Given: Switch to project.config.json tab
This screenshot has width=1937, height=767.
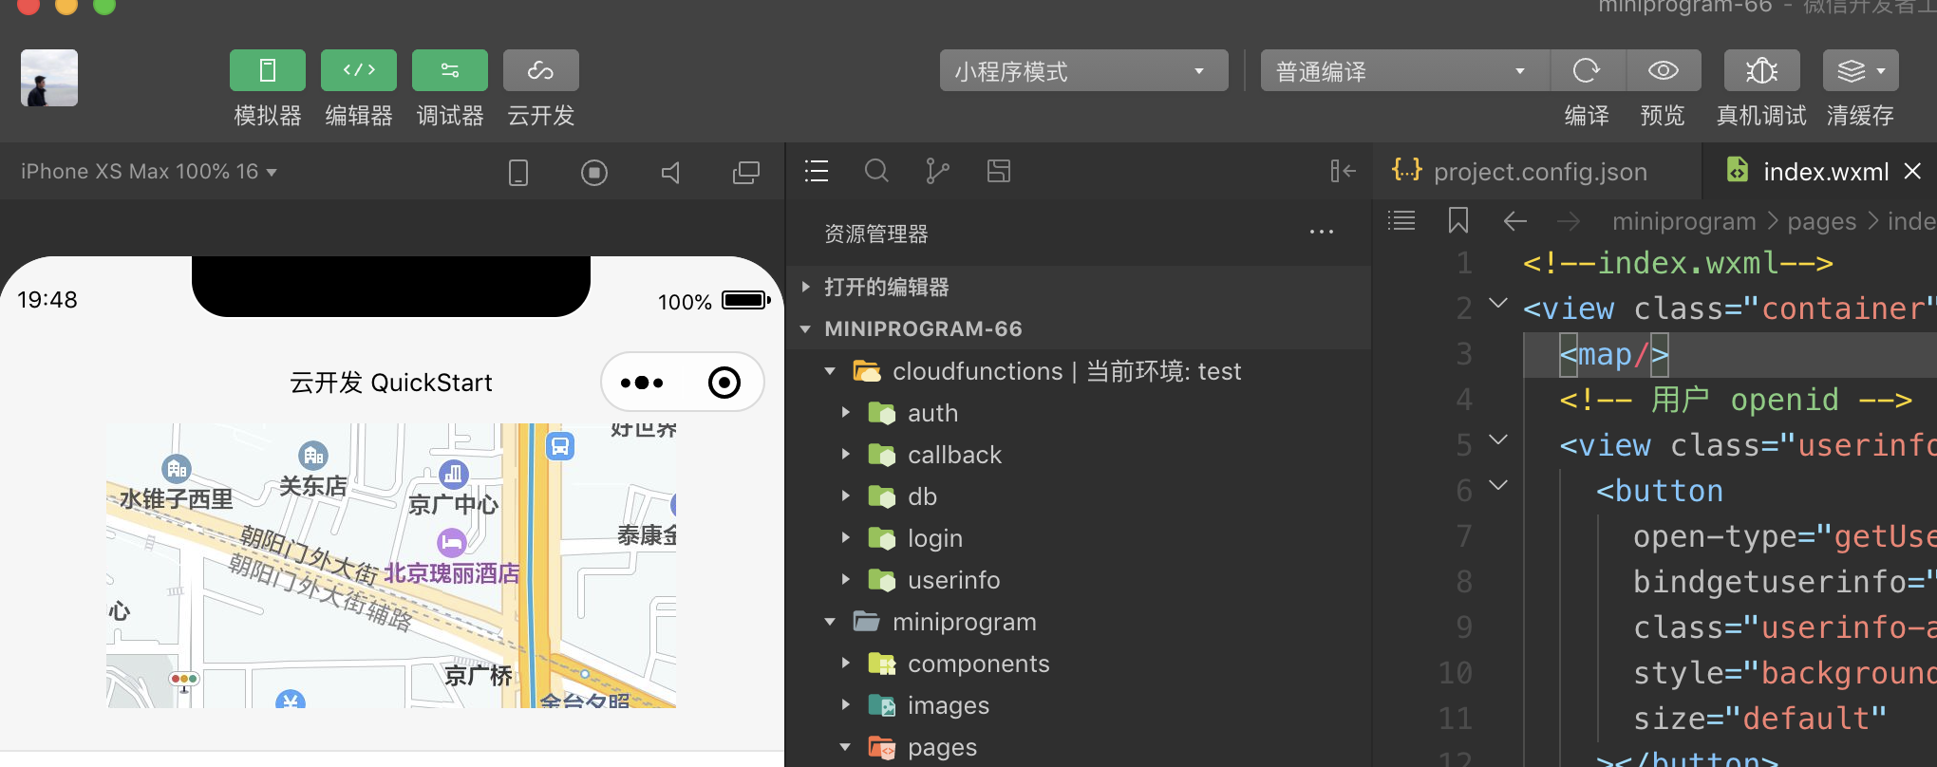Looking at the screenshot, I should 1536,171.
